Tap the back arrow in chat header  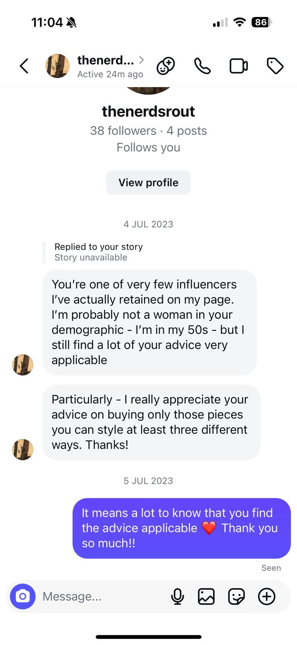pyautogui.click(x=24, y=66)
